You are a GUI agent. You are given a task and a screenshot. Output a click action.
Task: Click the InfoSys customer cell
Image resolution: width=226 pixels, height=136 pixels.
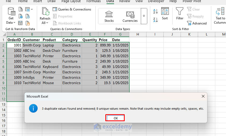point(32,77)
